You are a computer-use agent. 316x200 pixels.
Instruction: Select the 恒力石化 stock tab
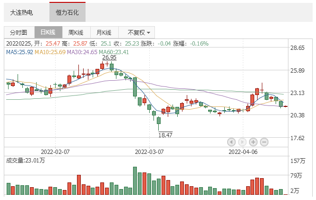(x=67, y=12)
